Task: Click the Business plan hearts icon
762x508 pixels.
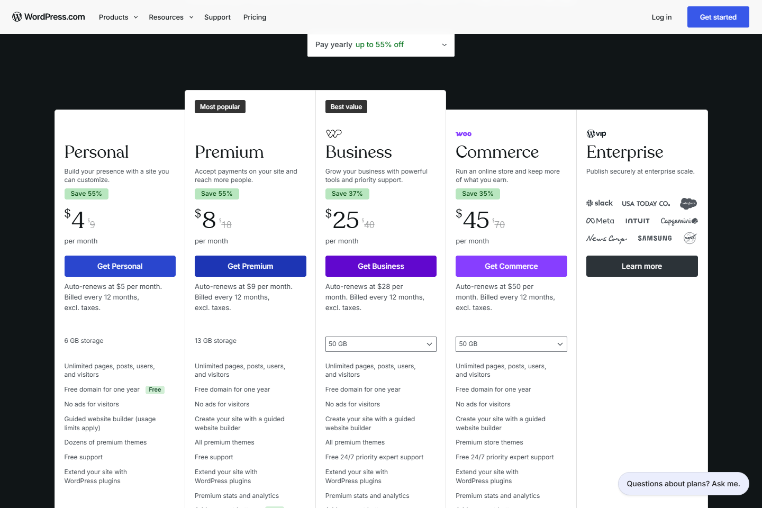Action: coord(333,134)
